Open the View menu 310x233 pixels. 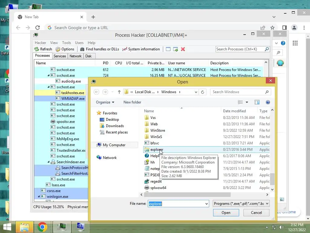[54, 43]
